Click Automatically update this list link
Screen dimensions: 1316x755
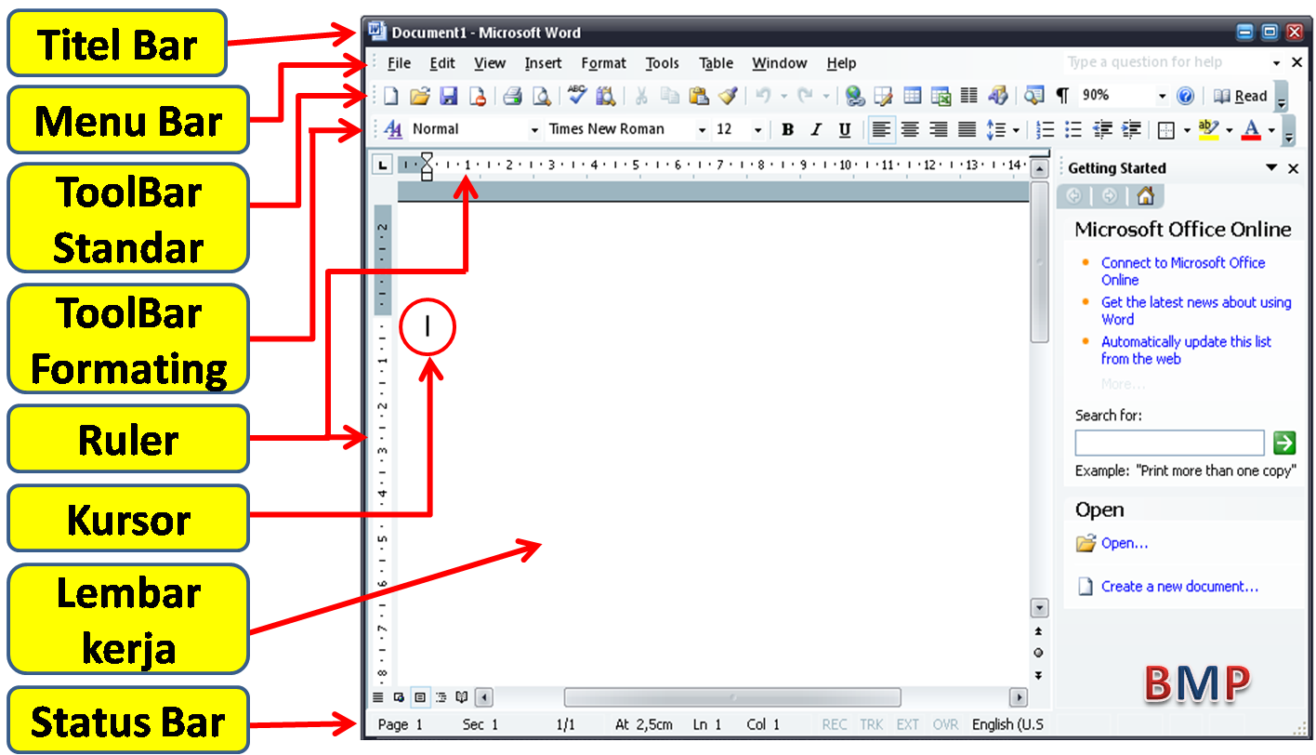click(1186, 350)
